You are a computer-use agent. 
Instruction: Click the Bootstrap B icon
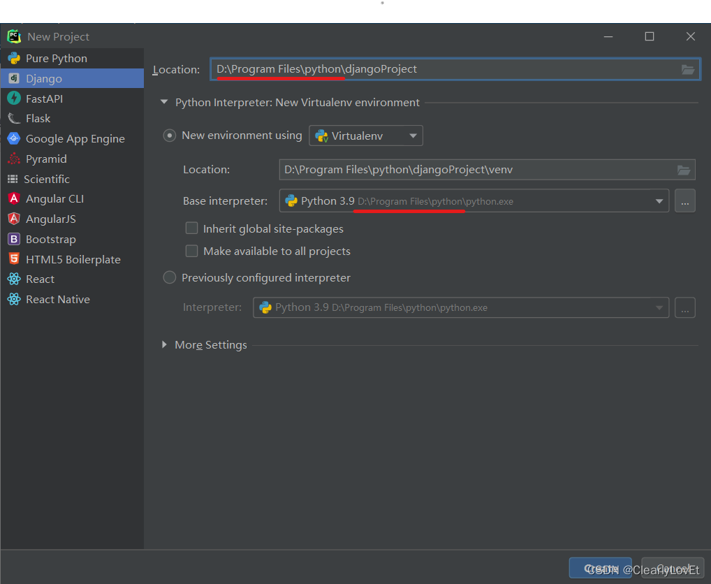tap(14, 239)
